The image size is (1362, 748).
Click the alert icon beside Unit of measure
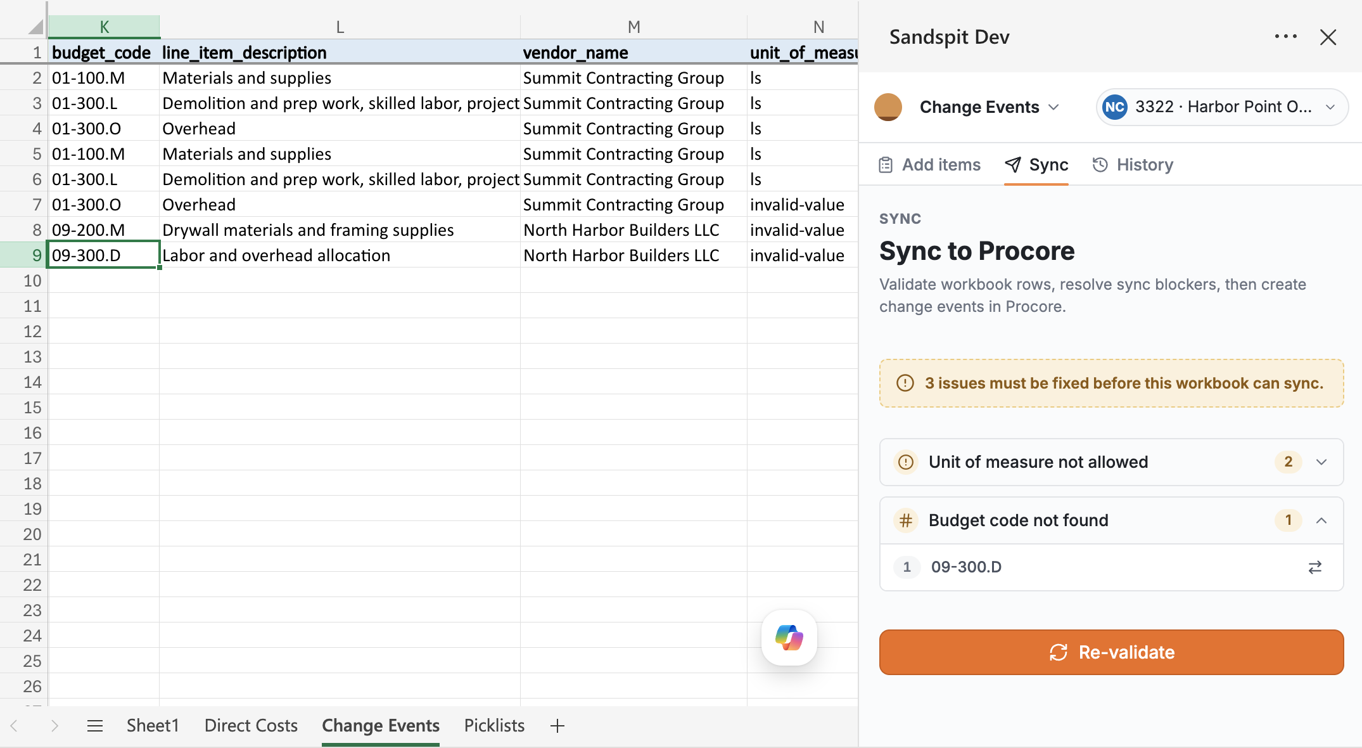tap(906, 462)
